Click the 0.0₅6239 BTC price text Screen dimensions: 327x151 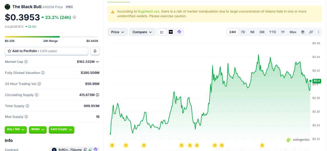click(x=14, y=27)
